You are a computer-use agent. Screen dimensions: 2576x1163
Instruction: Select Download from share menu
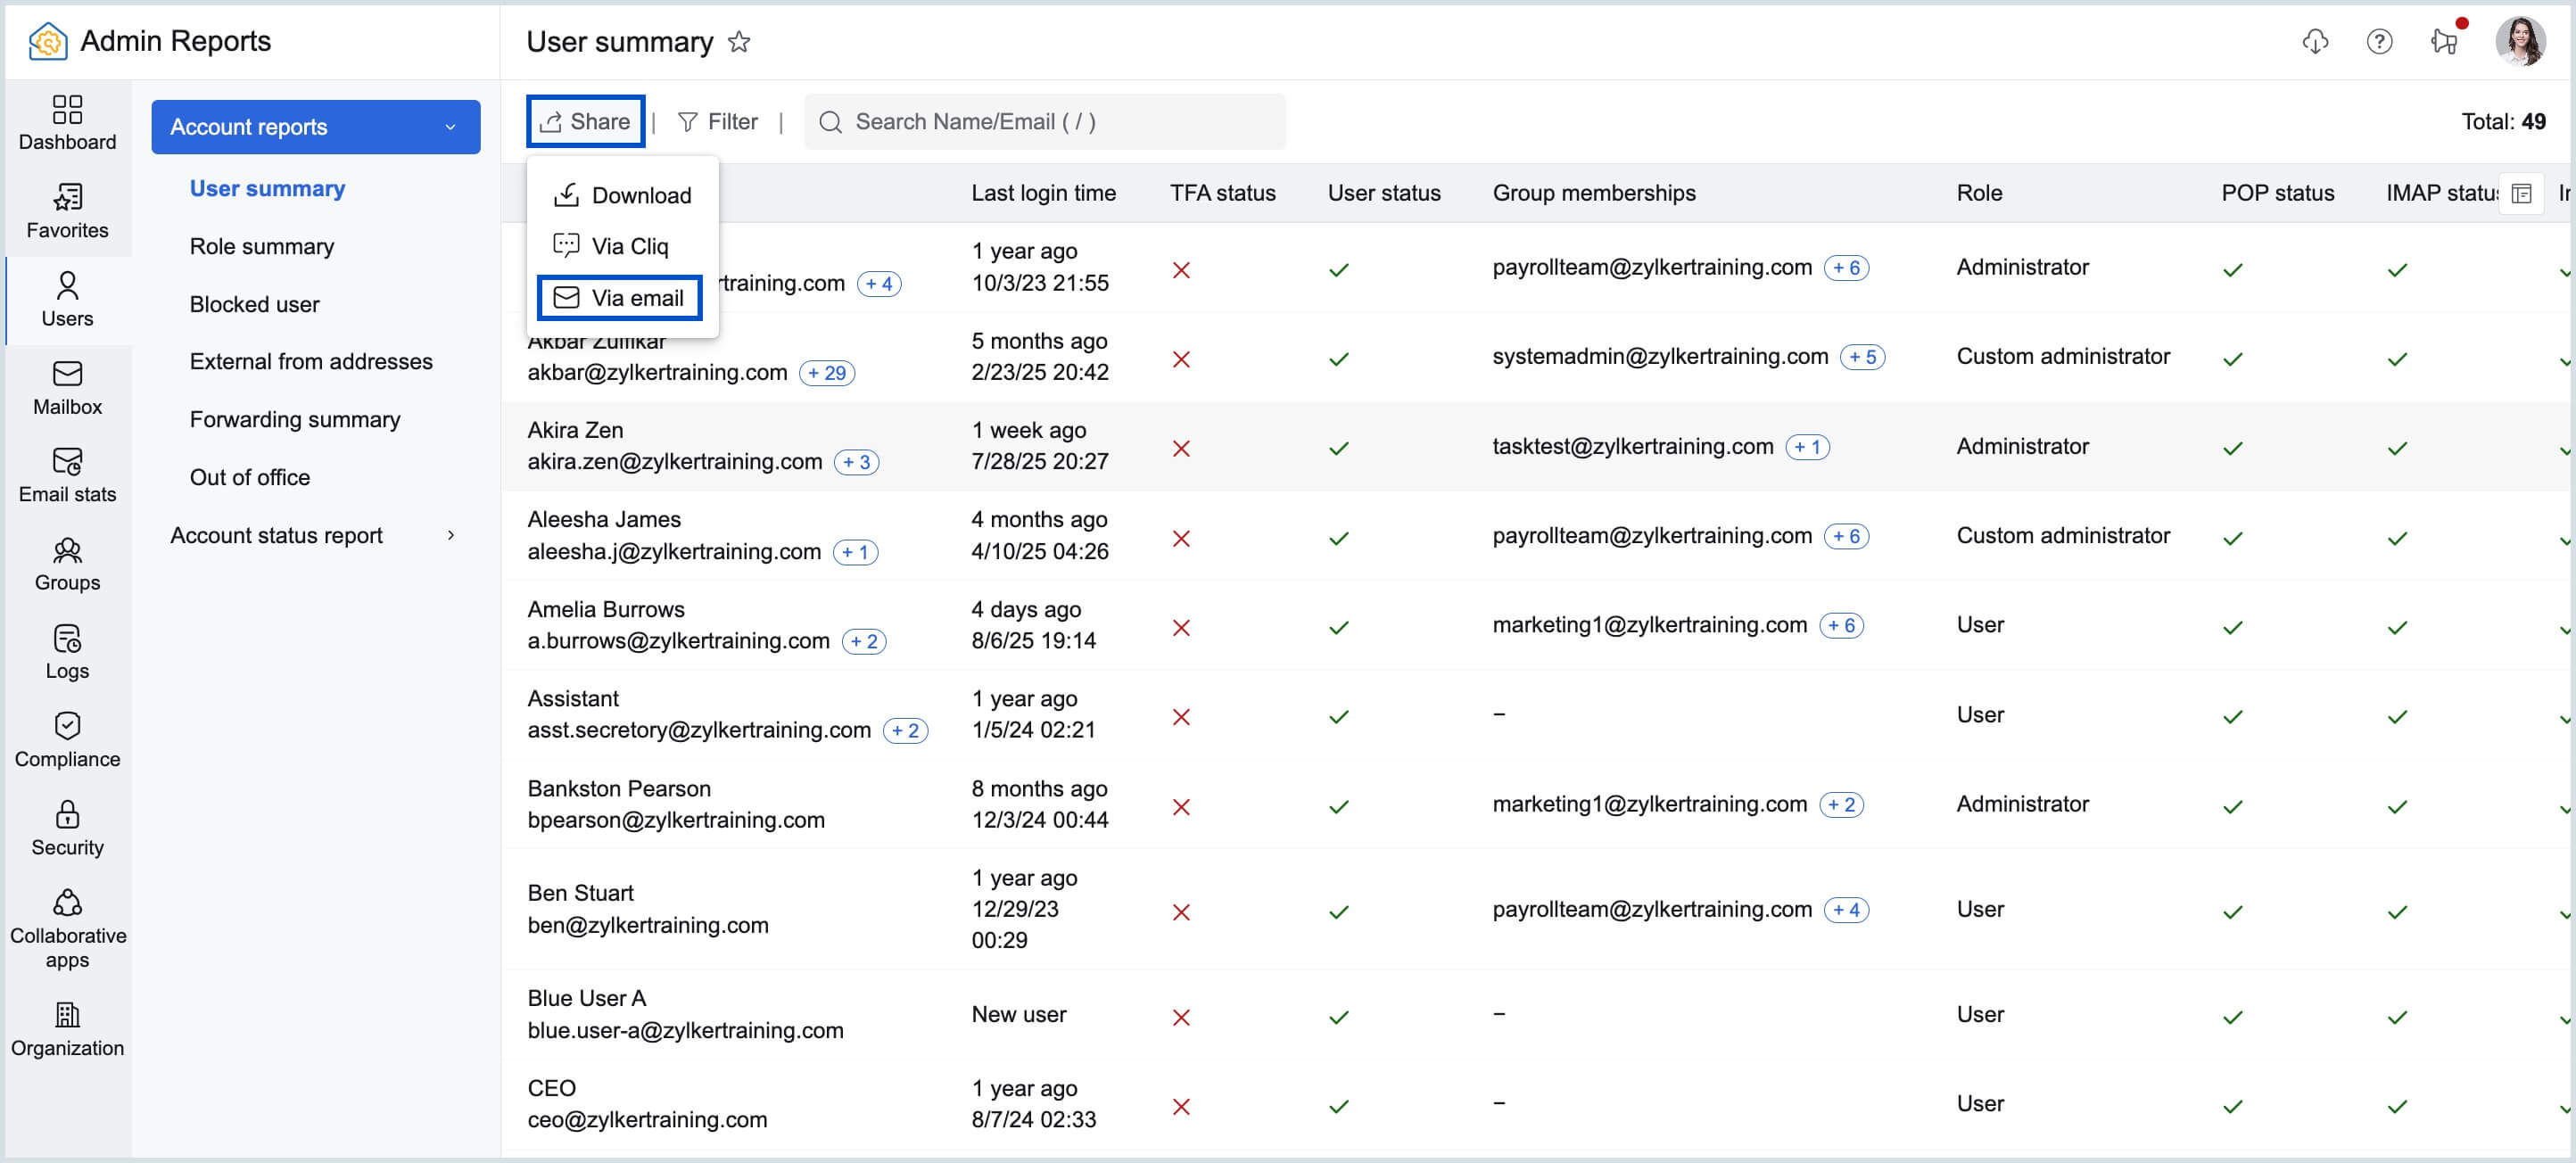622,195
